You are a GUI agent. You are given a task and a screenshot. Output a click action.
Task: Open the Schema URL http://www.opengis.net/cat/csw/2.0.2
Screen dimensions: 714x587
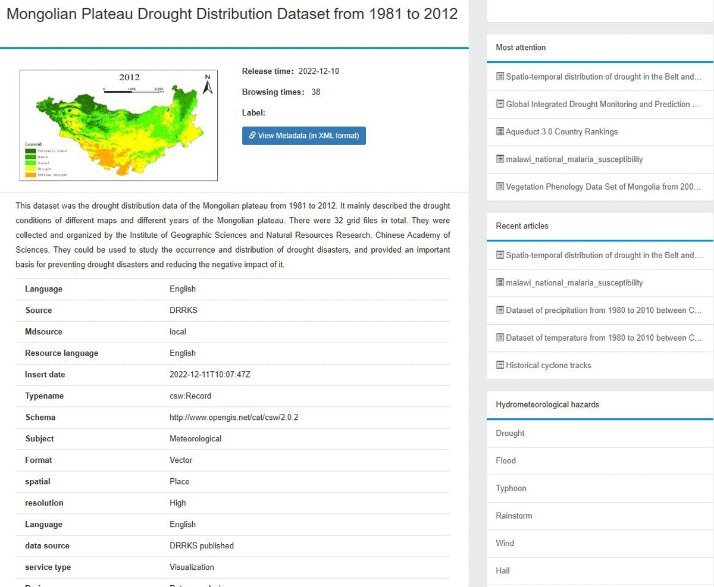pyautogui.click(x=233, y=417)
